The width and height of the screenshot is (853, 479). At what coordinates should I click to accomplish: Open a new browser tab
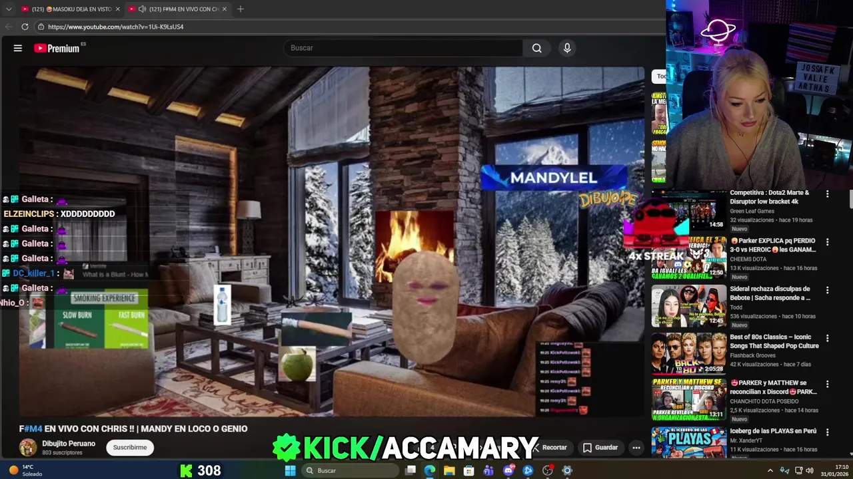(241, 9)
